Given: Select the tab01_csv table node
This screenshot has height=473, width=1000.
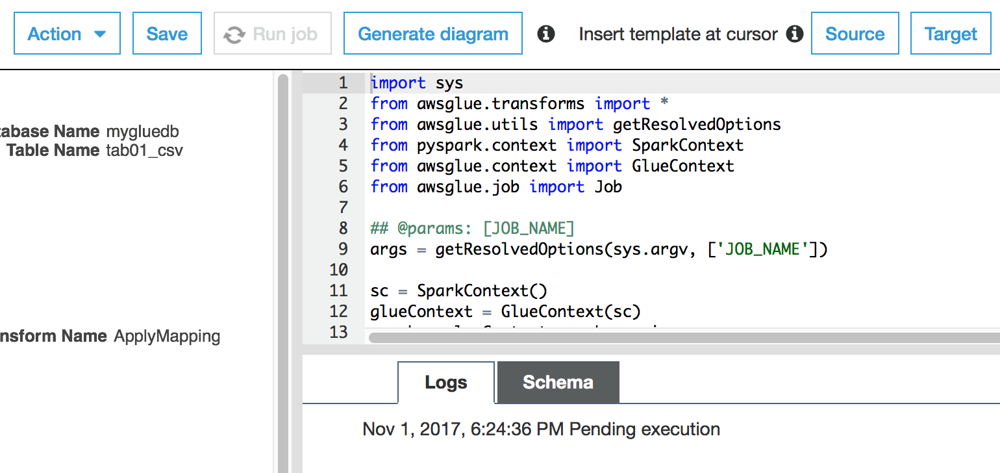Looking at the screenshot, I should pos(144,151).
